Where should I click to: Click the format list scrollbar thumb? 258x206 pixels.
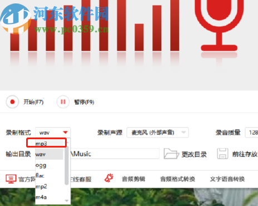click(67, 165)
